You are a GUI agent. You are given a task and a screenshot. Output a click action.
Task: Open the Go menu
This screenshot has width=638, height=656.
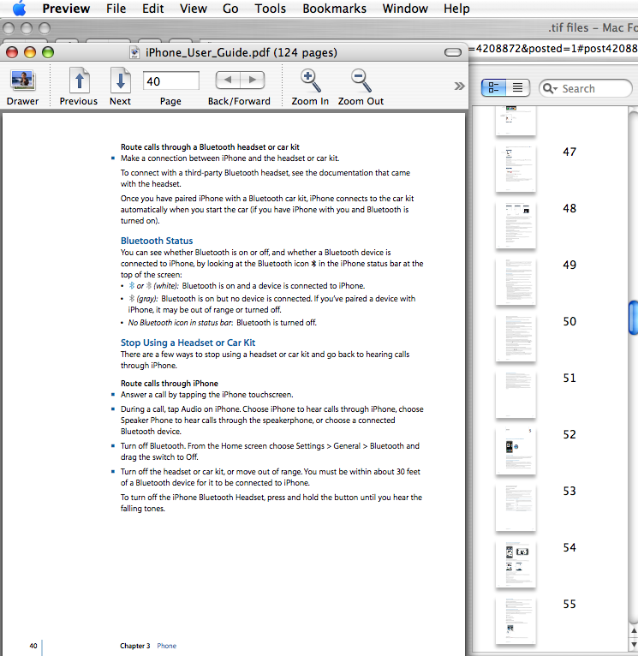(x=230, y=9)
